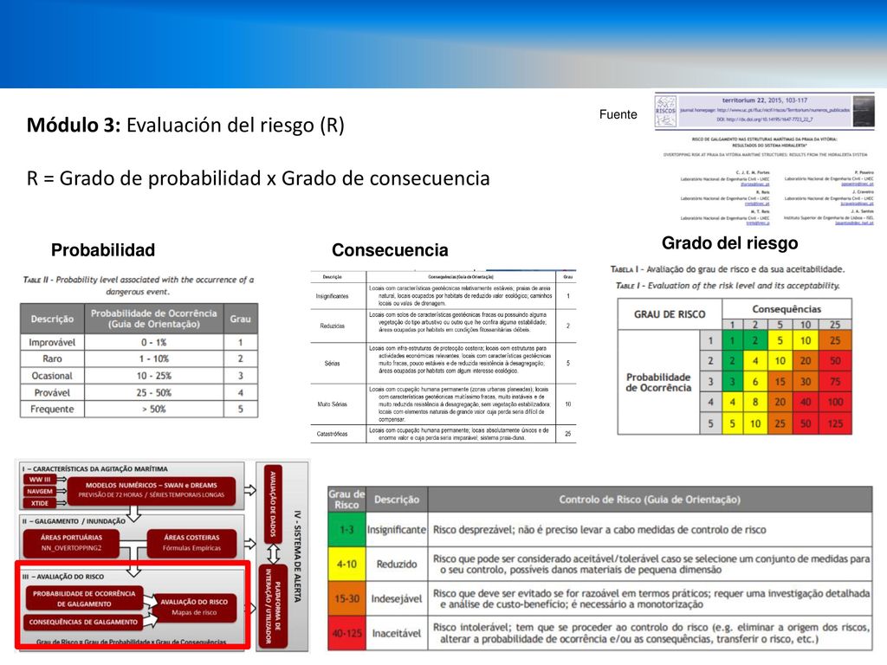The height and width of the screenshot is (665, 887).
Task: Click the 'IV - SISTEMA DE ALERTA' label
Action: coord(298,557)
